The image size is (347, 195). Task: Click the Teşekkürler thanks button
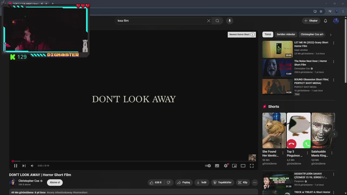[222, 183]
